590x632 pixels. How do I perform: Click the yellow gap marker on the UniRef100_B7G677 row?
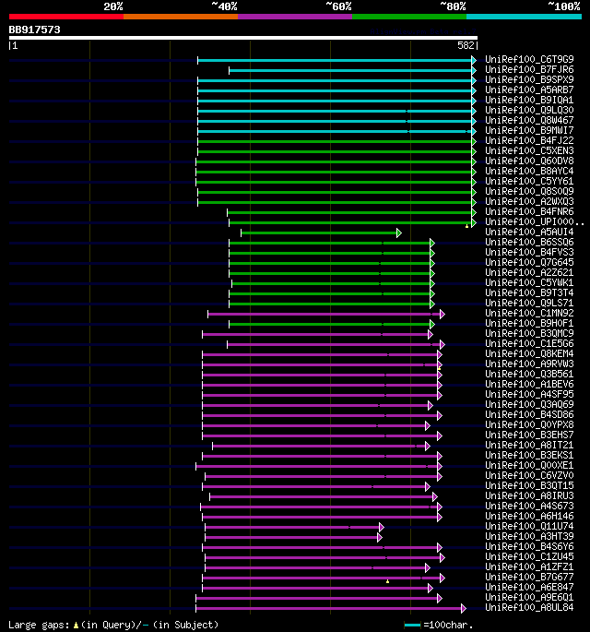[387, 581]
